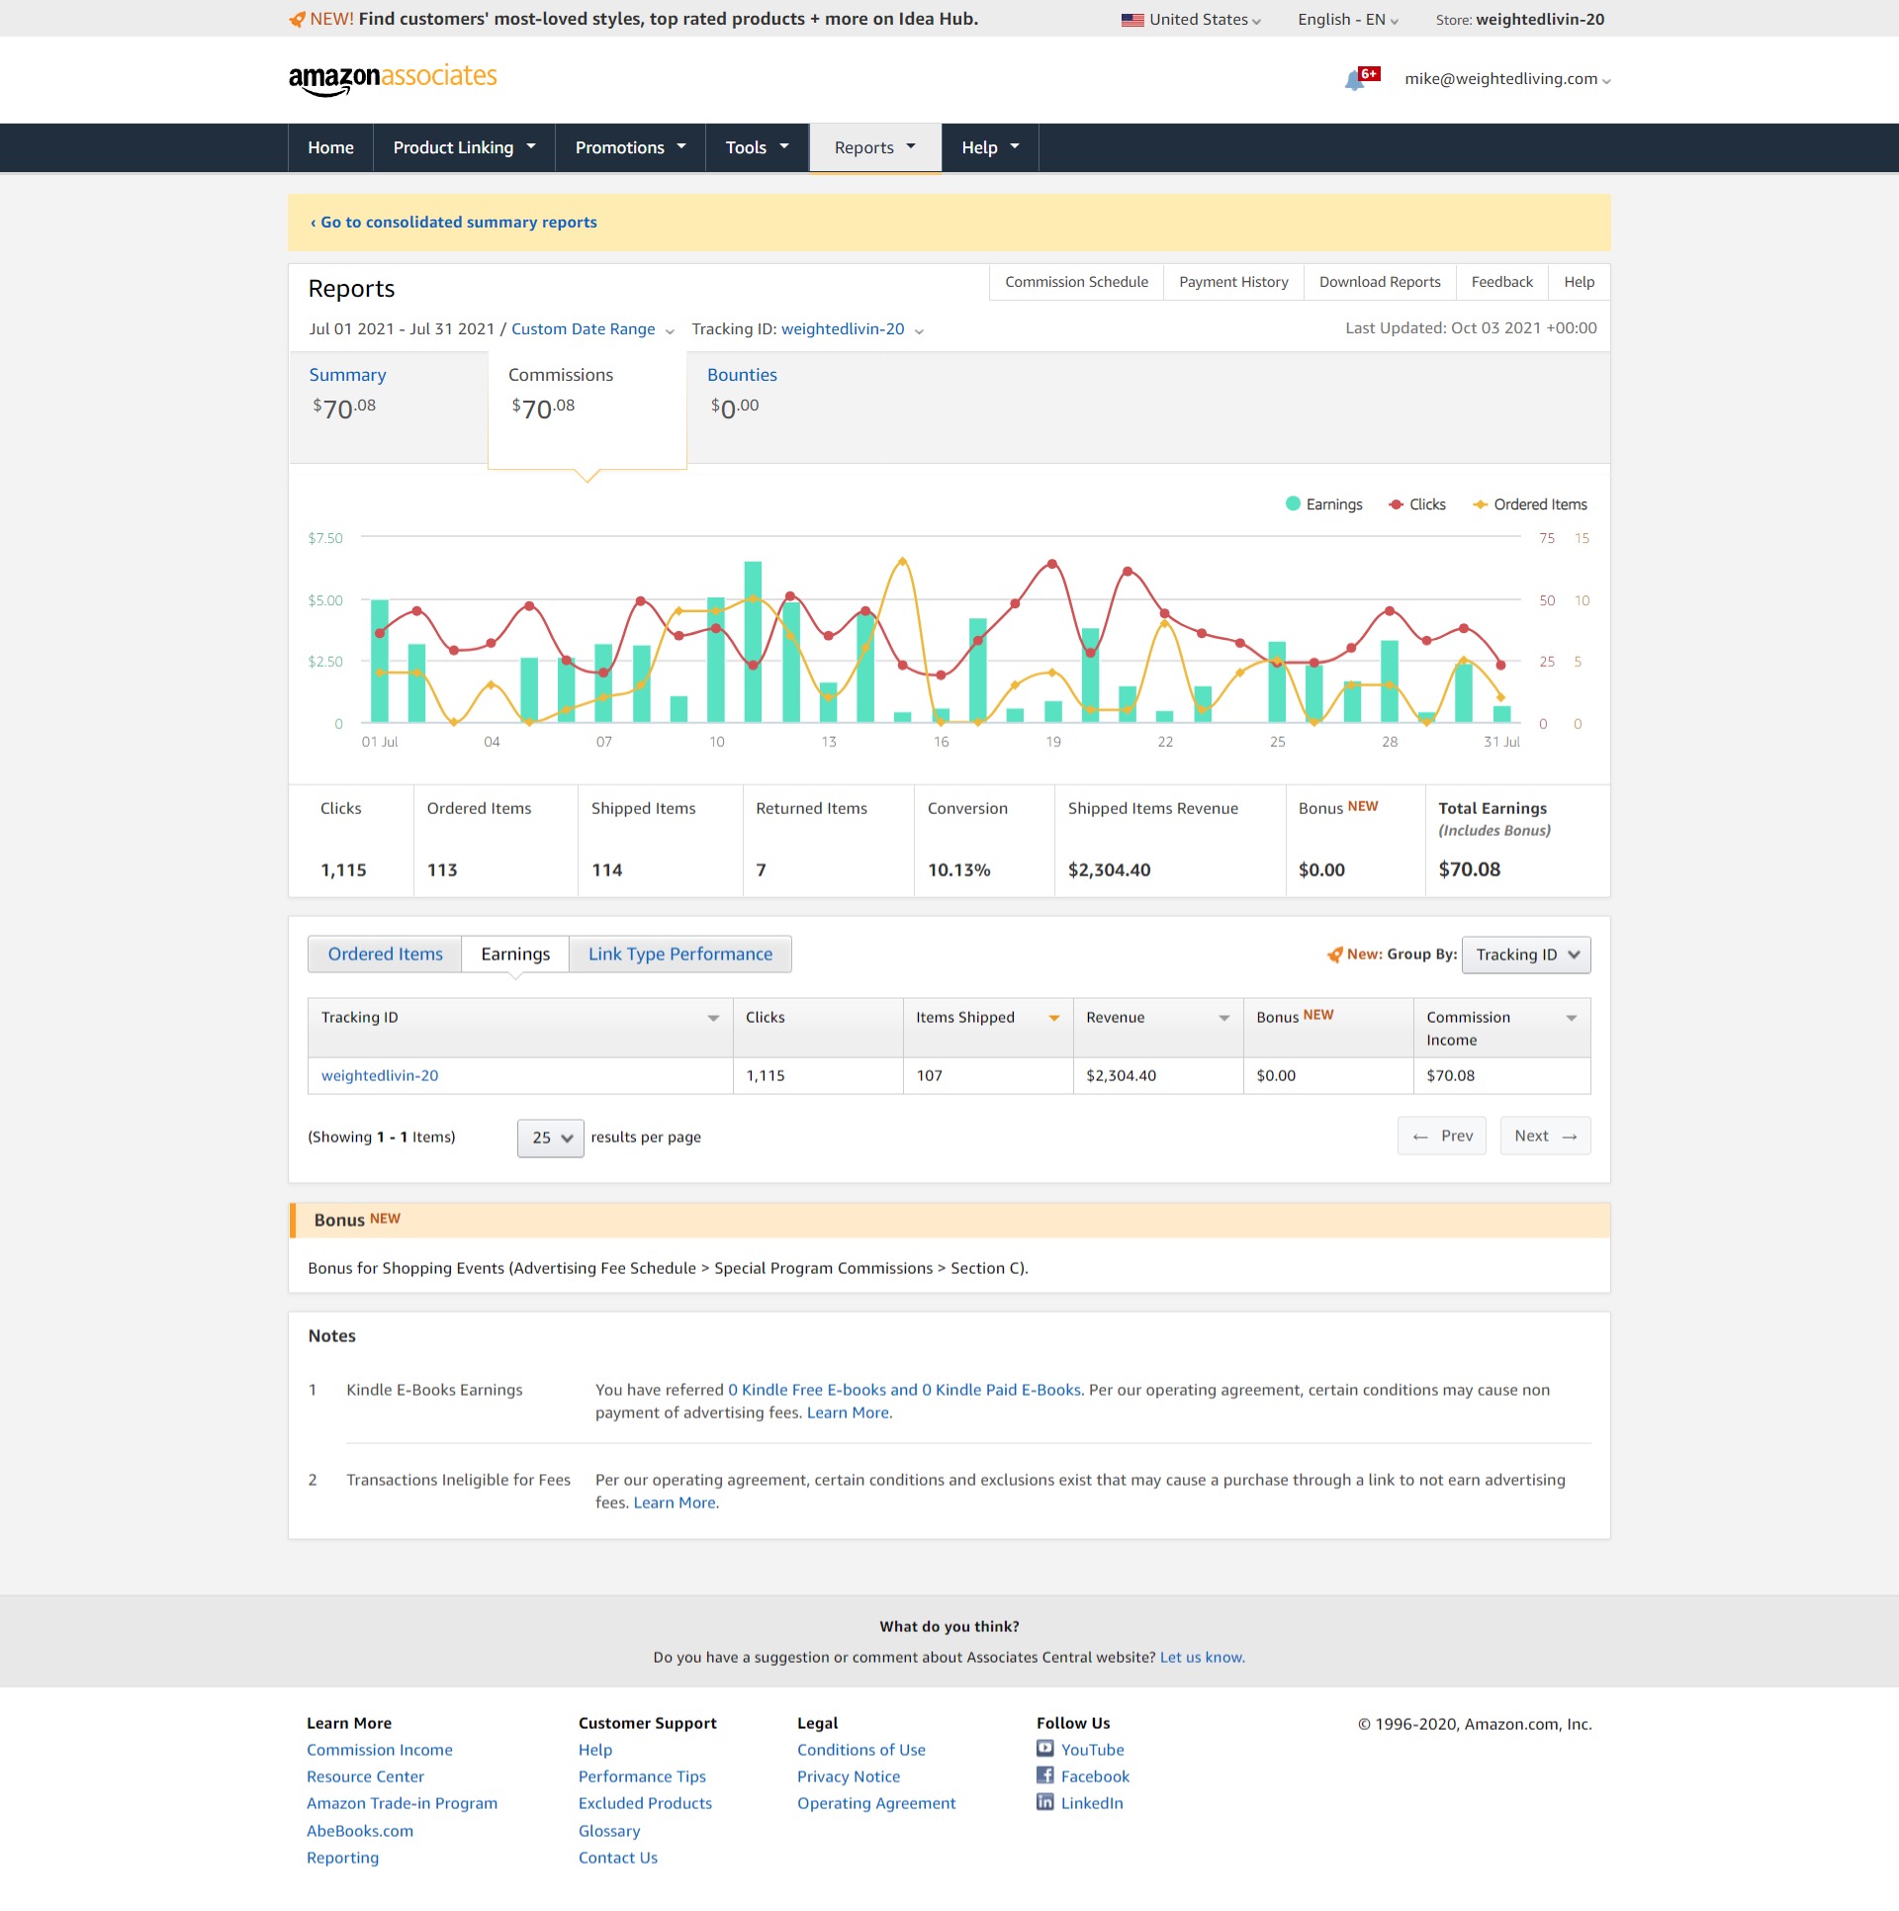Open AbeBooks.com footer link

360,1831
